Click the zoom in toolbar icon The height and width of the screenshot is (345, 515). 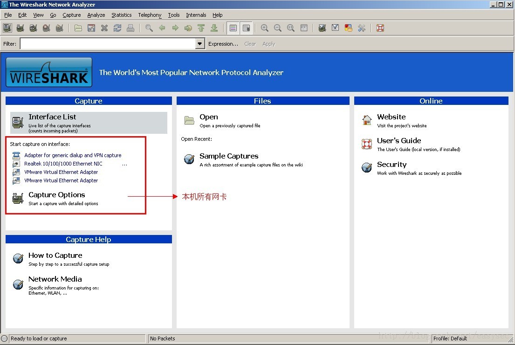264,28
